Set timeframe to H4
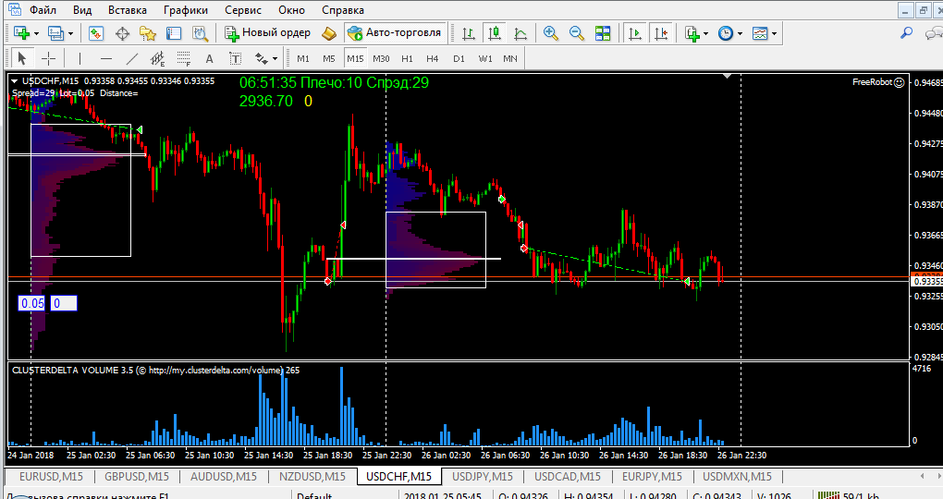The height and width of the screenshot is (499, 943). tap(433, 58)
